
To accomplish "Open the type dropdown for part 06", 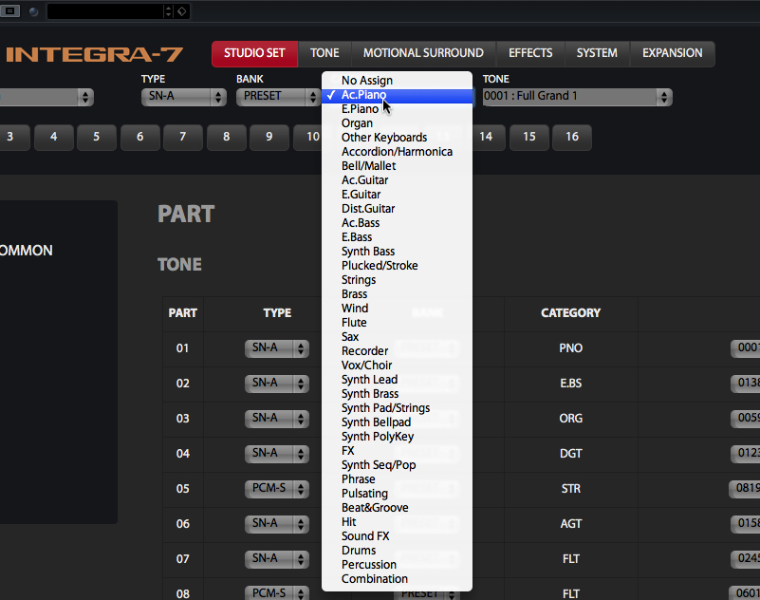I will [x=277, y=524].
